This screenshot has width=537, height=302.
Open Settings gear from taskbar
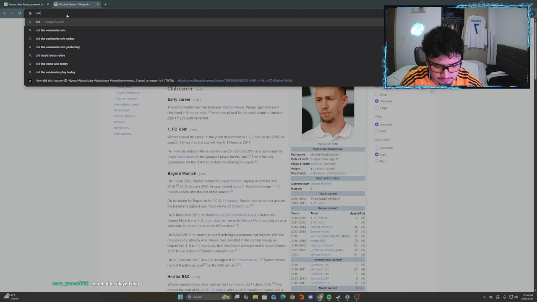click(x=347, y=297)
